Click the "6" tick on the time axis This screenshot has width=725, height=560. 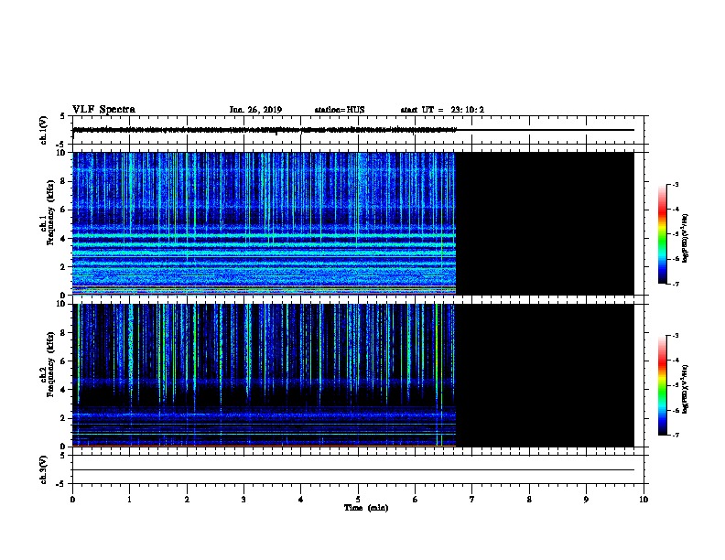pyautogui.click(x=415, y=500)
